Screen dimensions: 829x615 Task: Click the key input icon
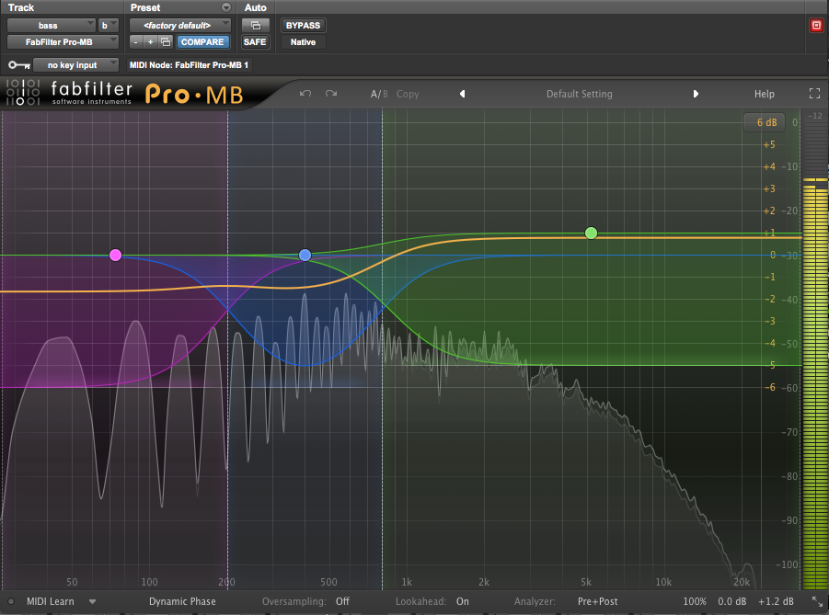point(19,65)
